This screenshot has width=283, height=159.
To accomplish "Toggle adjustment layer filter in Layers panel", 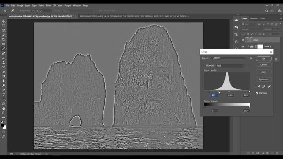I will [x=264, y=24].
